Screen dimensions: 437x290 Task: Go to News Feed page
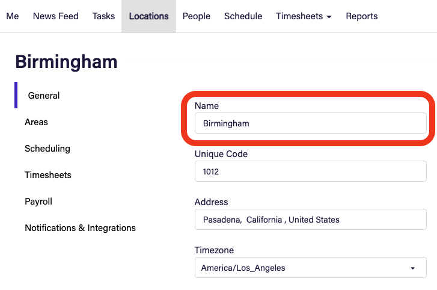56,16
